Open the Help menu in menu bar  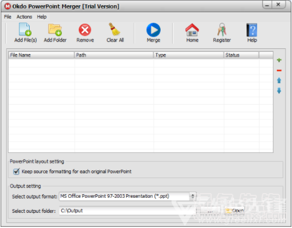pos(42,17)
